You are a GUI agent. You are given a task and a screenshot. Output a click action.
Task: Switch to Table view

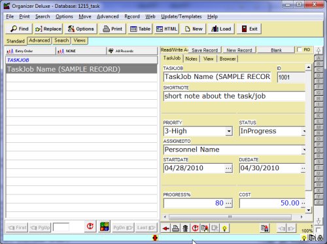click(x=140, y=29)
